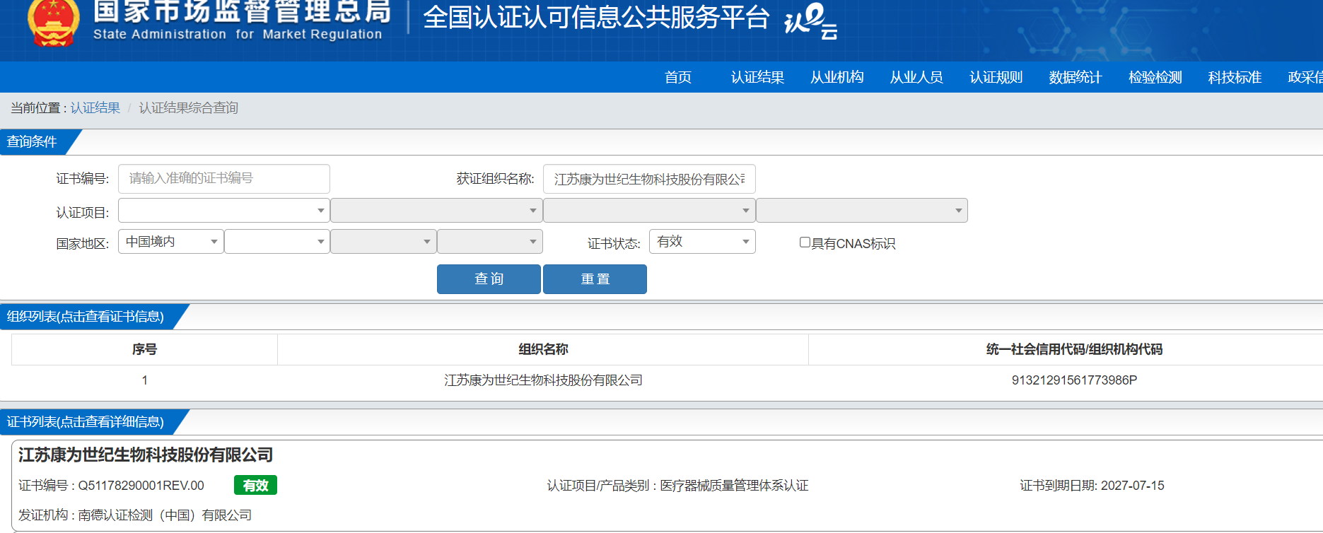Screen dimensions: 1323x533
Task: Open the 证书状态 dropdown showing 有效
Action: click(x=702, y=242)
